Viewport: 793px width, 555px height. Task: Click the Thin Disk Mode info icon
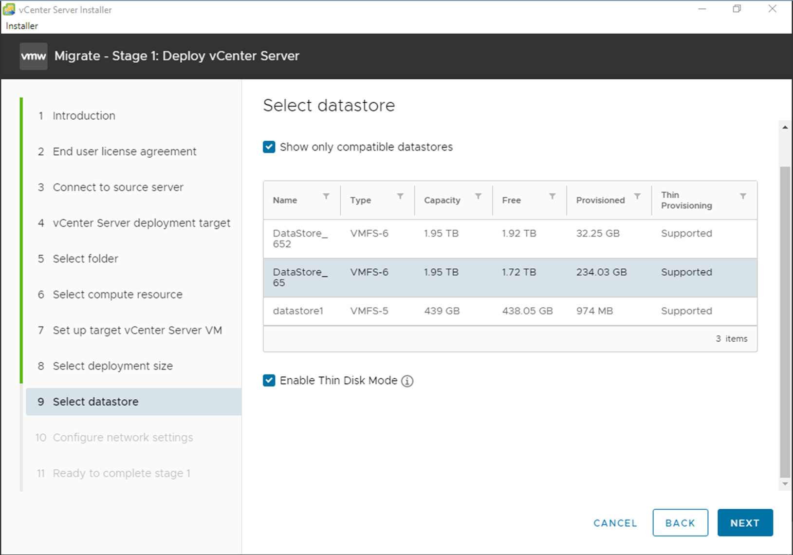(407, 381)
